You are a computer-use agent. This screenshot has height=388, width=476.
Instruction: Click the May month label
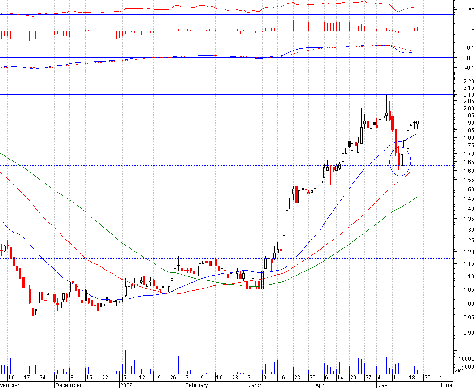tap(382, 385)
